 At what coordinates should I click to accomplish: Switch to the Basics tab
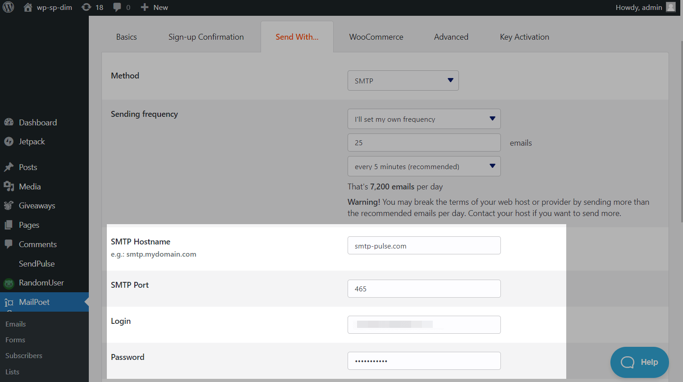[x=126, y=37]
